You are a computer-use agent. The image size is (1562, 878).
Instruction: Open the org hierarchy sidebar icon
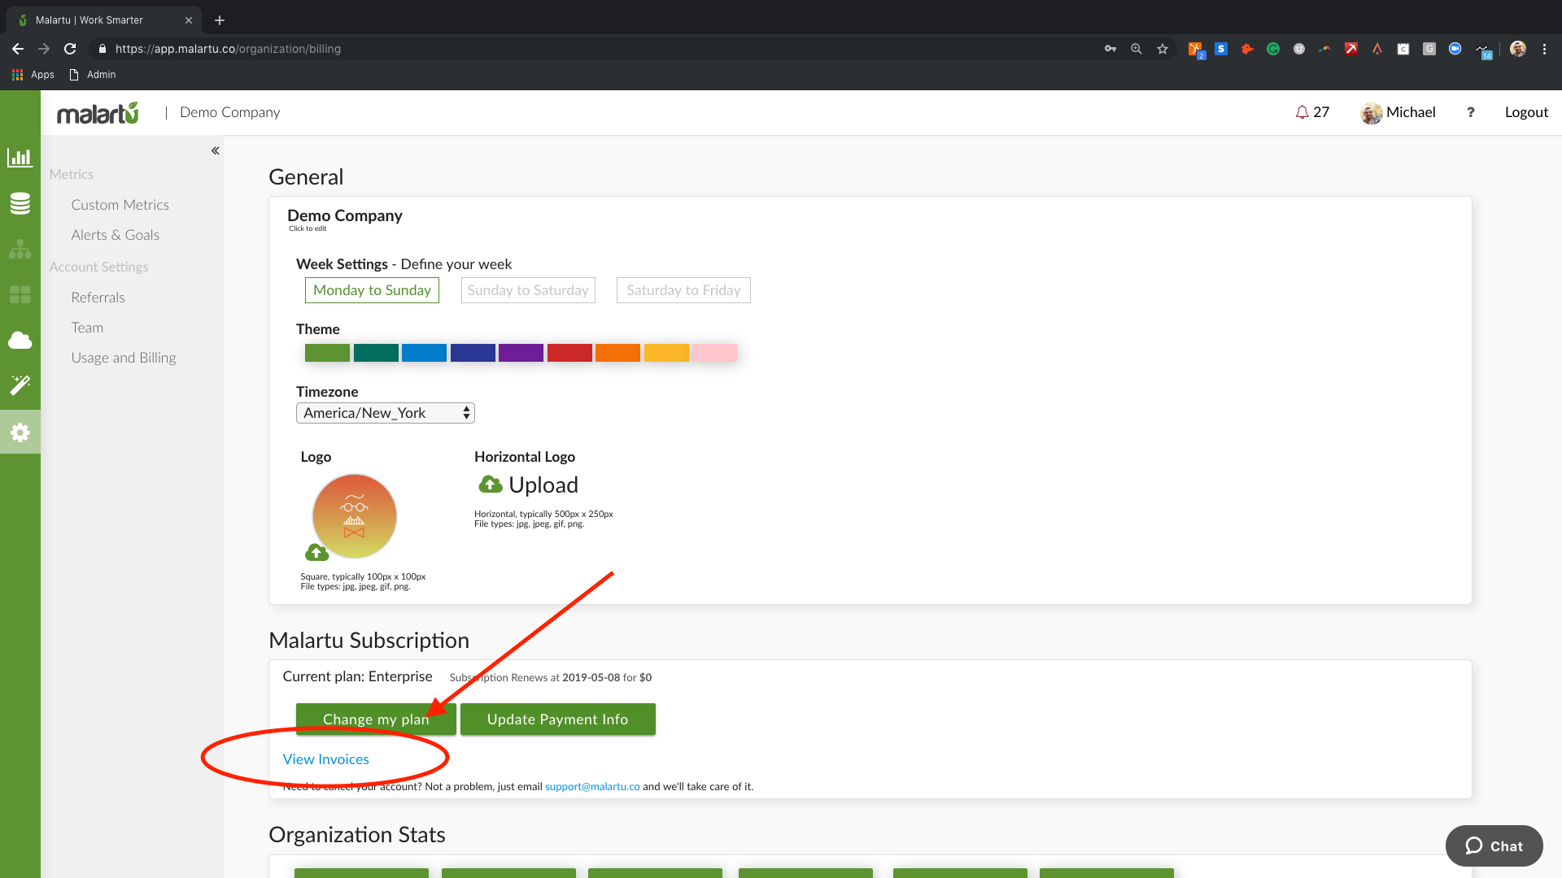tap(20, 249)
